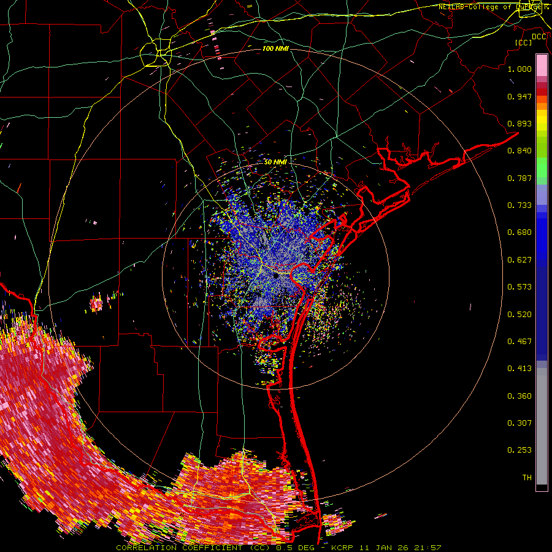Click the 0.573 scale value
Image resolution: width=552 pixels, height=552 pixels.
(519, 287)
